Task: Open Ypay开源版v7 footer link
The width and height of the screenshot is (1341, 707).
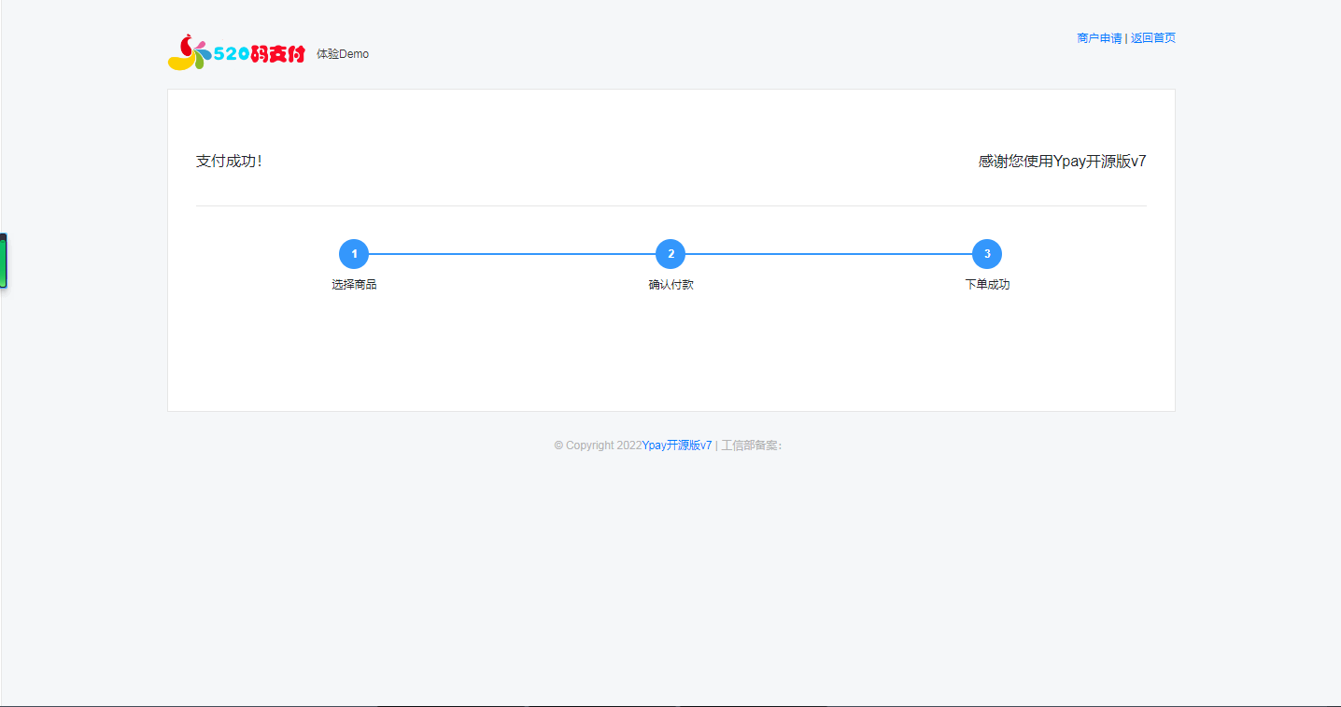Action: (677, 445)
